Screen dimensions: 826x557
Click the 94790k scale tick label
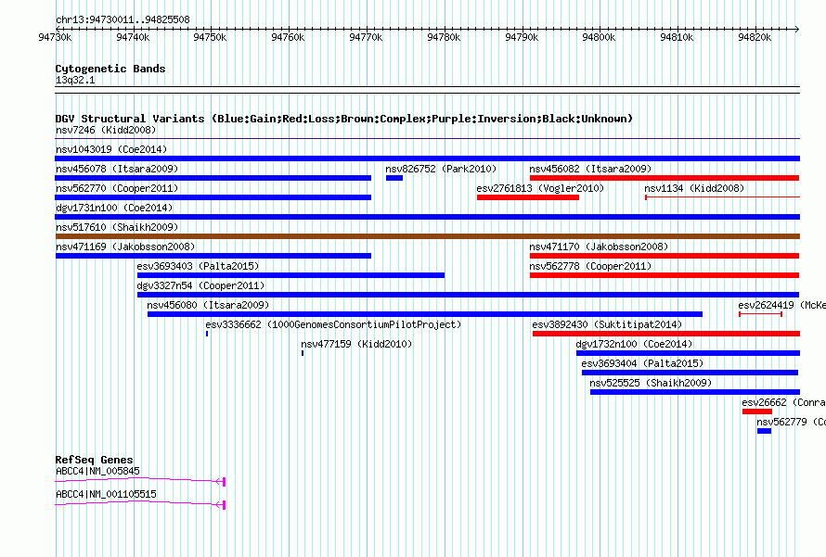[522, 37]
